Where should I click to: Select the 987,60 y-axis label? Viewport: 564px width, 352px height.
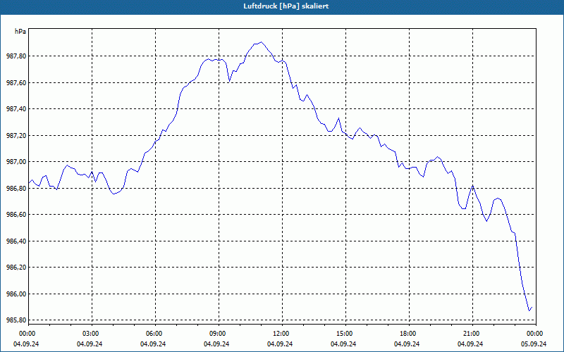[16, 82]
